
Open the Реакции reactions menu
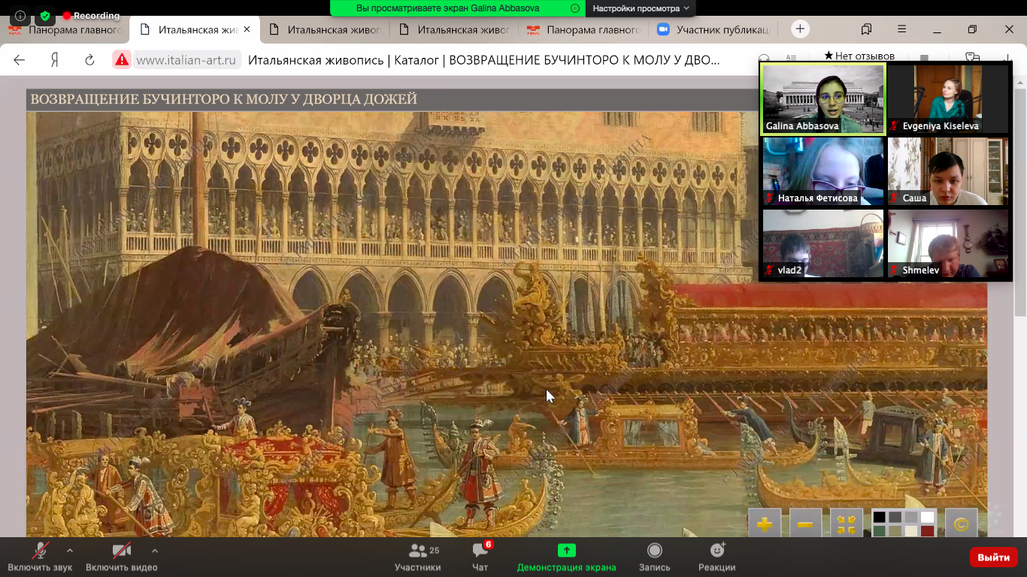(x=716, y=557)
